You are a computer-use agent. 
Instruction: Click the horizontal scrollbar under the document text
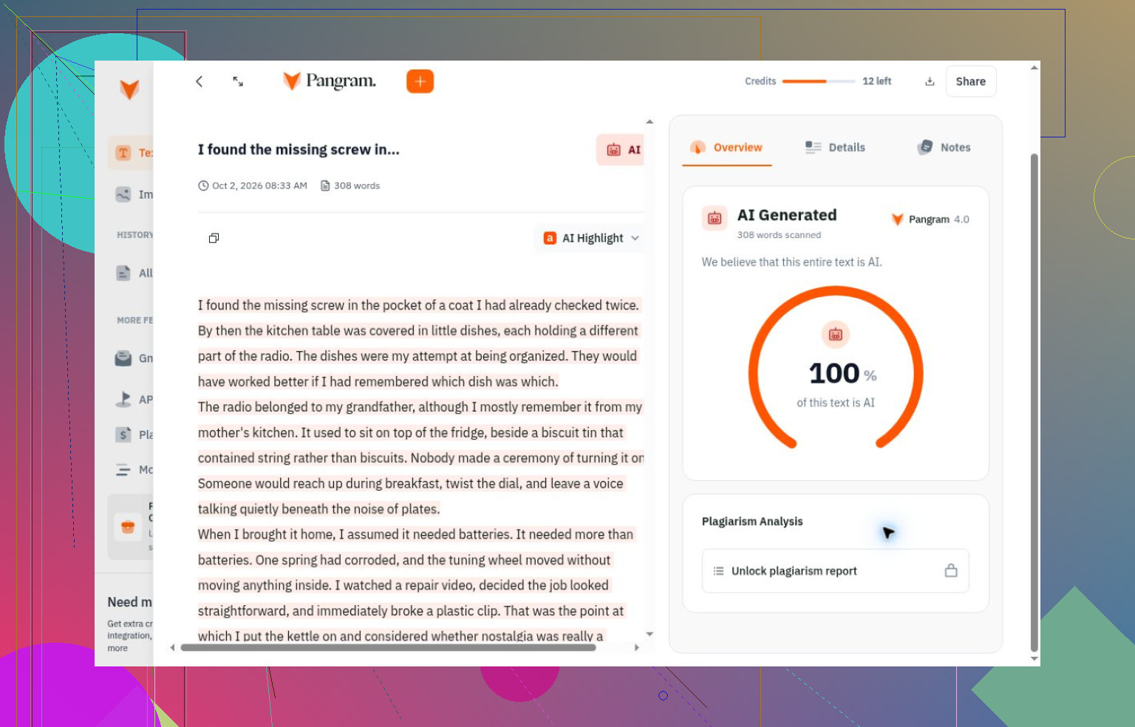point(389,648)
